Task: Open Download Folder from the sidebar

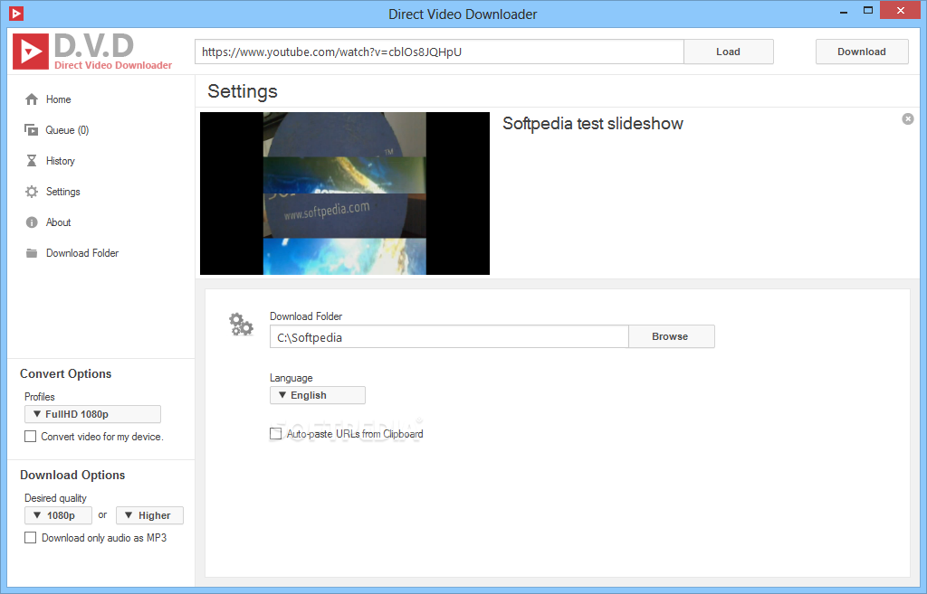Action: coord(82,253)
